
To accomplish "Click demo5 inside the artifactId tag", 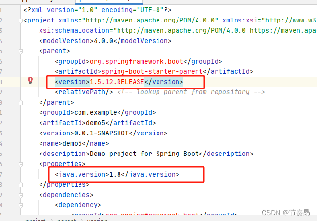I will tap(96, 123).
